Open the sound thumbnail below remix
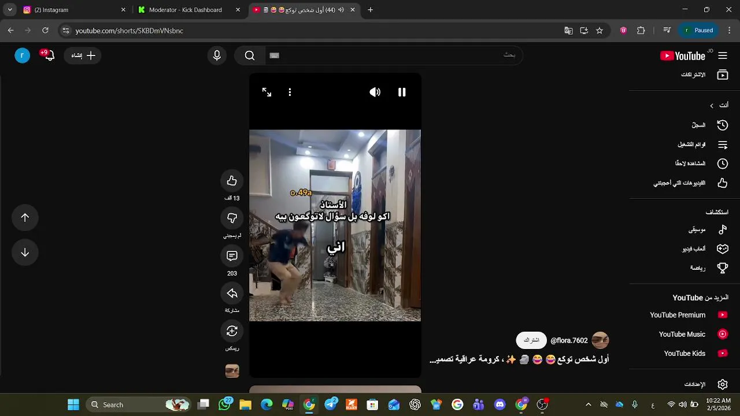740x416 pixels. tap(232, 371)
